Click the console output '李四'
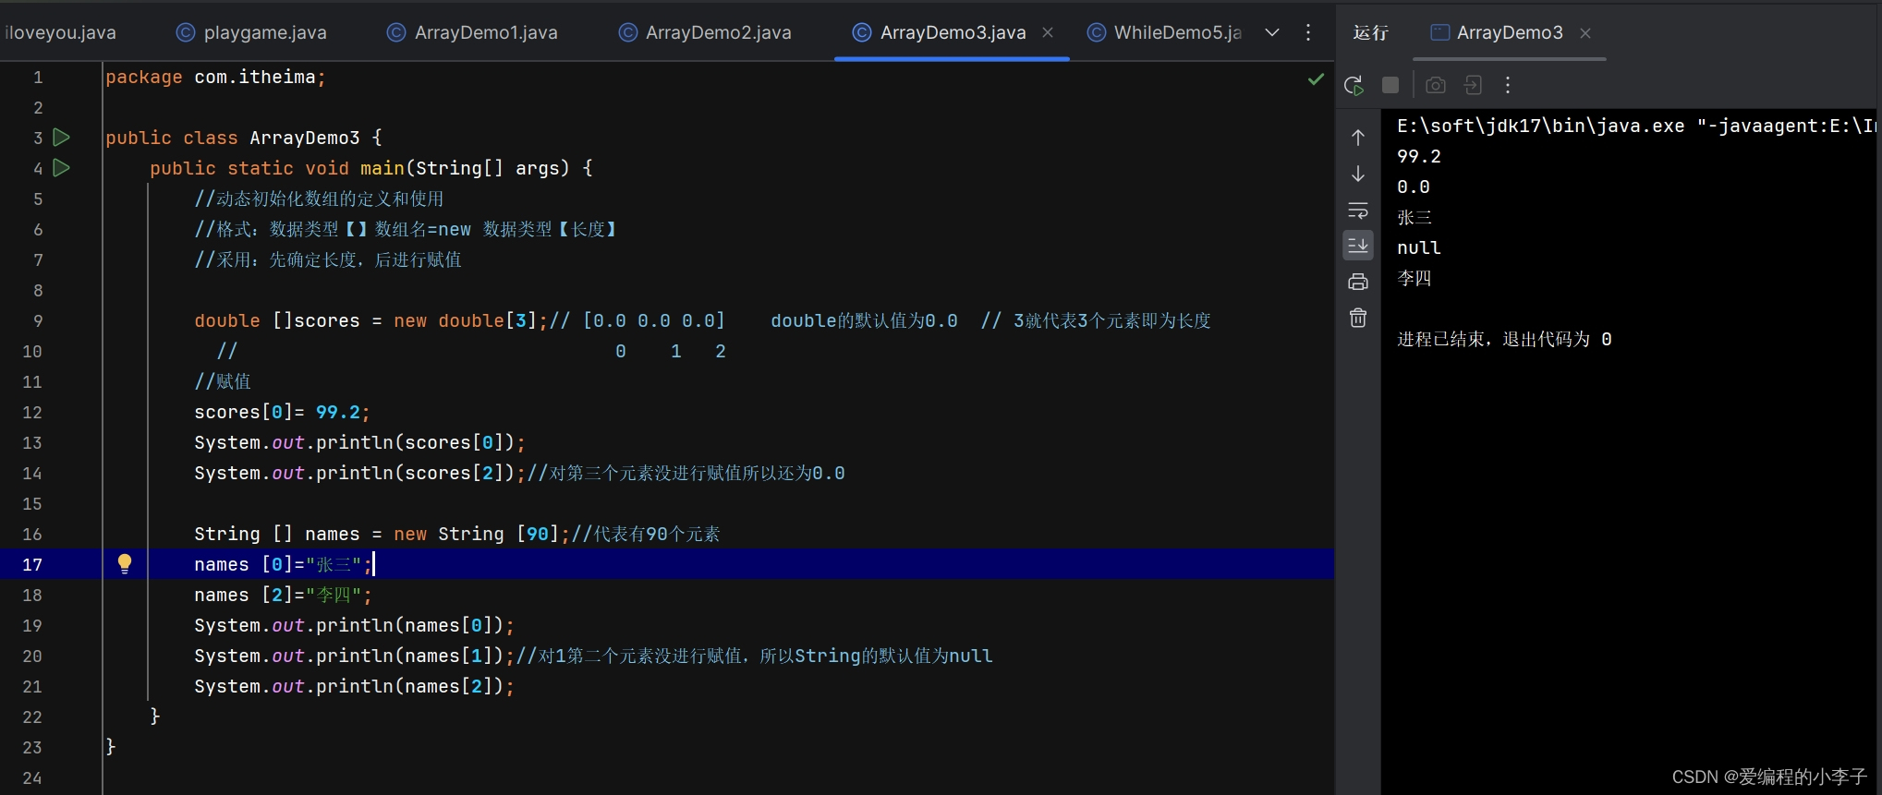 pos(1415,278)
